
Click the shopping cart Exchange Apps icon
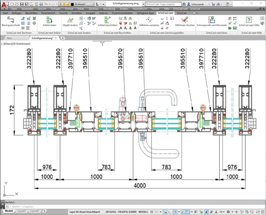(x=213, y=4)
